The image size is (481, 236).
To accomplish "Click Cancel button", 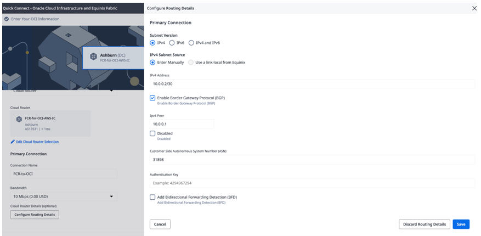I will pos(160,224).
